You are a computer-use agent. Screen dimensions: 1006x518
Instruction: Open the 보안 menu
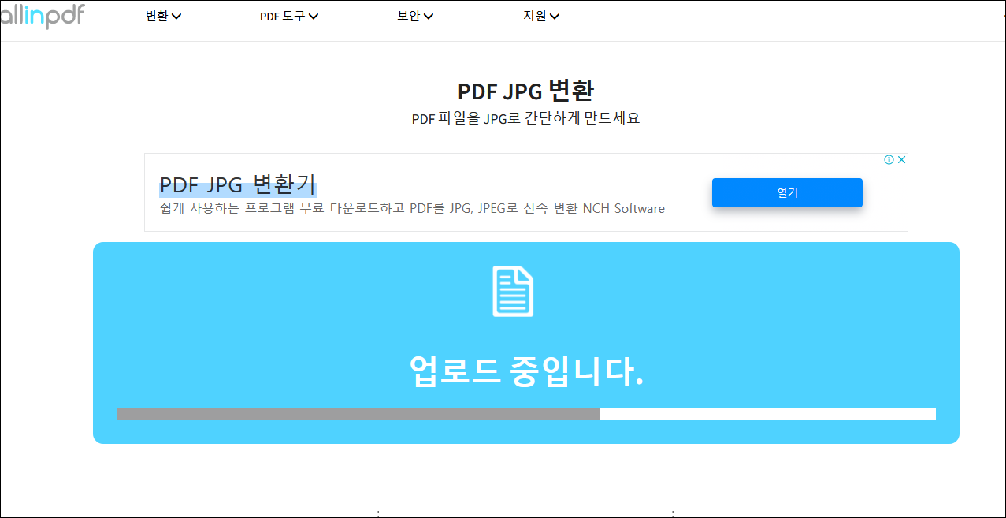[416, 16]
